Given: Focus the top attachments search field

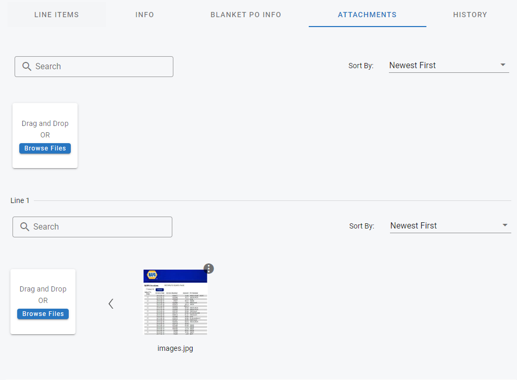Looking at the screenshot, I should tap(102, 66).
